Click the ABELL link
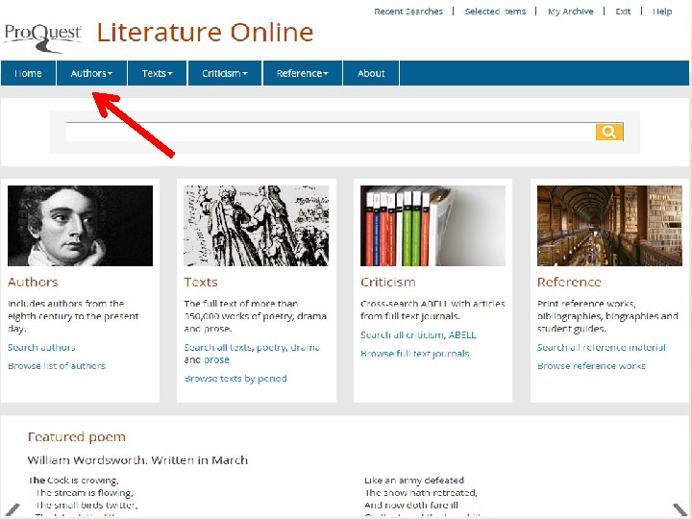Image resolution: width=692 pixels, height=519 pixels. click(x=462, y=335)
